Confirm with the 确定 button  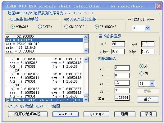pyautogui.click(x=125, y=114)
